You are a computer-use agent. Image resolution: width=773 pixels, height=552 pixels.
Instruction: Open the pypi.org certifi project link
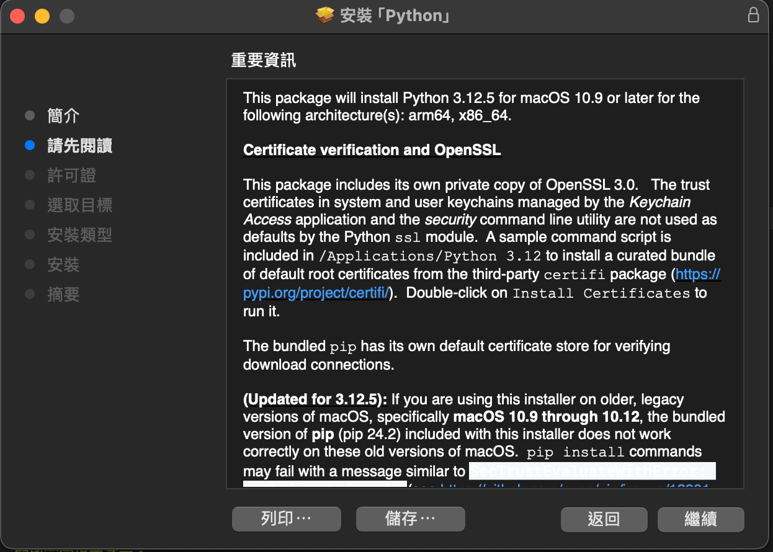(316, 293)
